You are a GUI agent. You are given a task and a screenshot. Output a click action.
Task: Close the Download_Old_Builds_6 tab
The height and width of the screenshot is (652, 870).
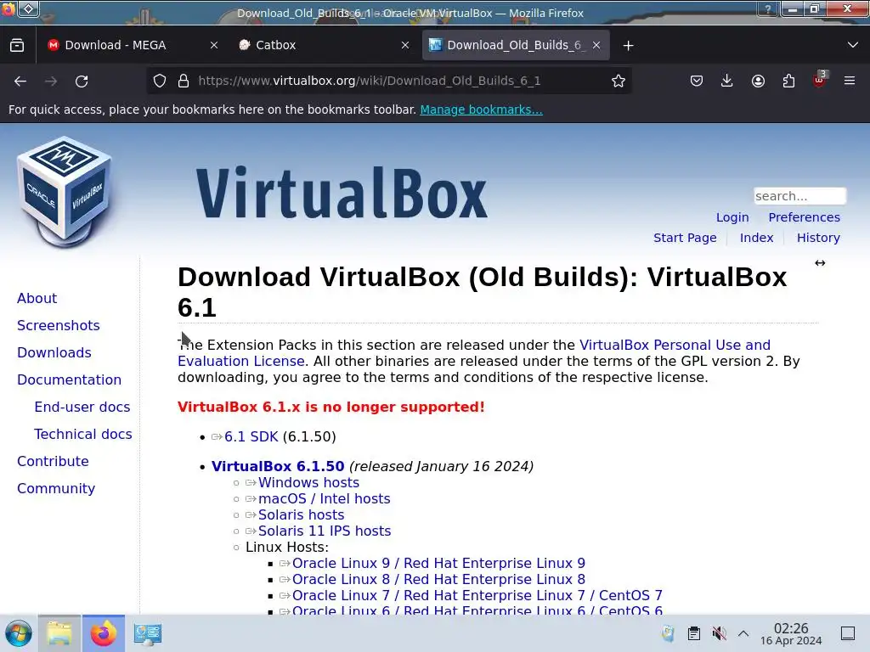click(x=596, y=46)
